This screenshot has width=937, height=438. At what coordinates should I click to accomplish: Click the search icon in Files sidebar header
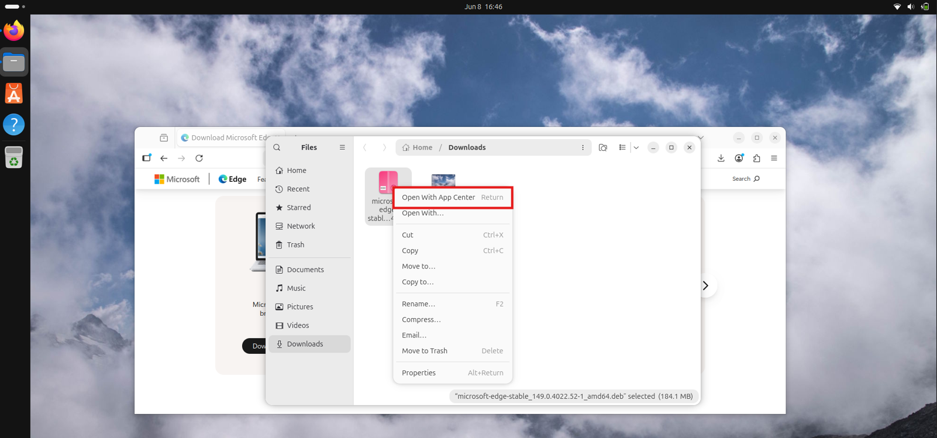(277, 147)
